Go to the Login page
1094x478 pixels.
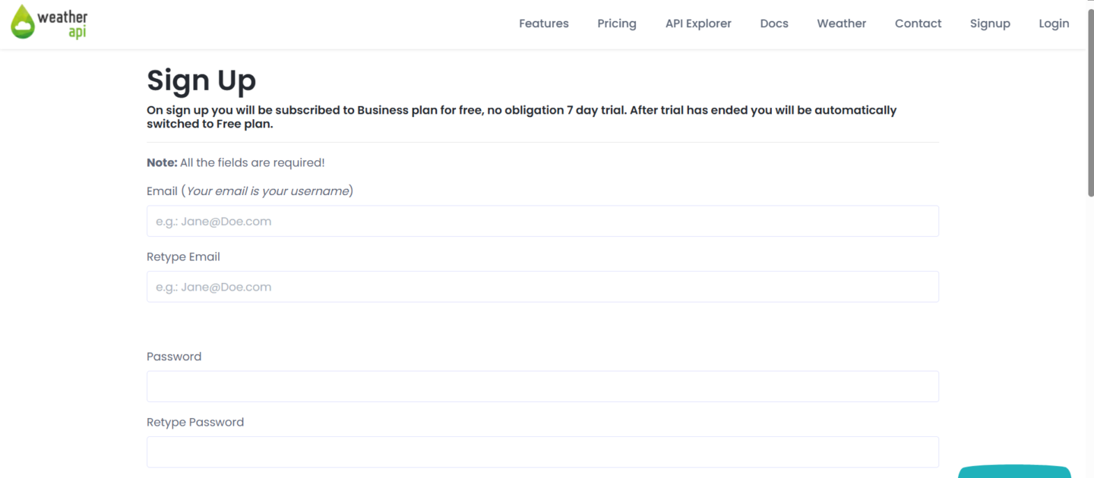tap(1054, 24)
